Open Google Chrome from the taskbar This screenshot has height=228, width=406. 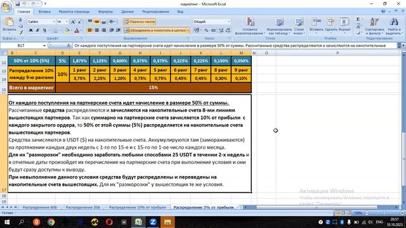pyautogui.click(x=51, y=222)
